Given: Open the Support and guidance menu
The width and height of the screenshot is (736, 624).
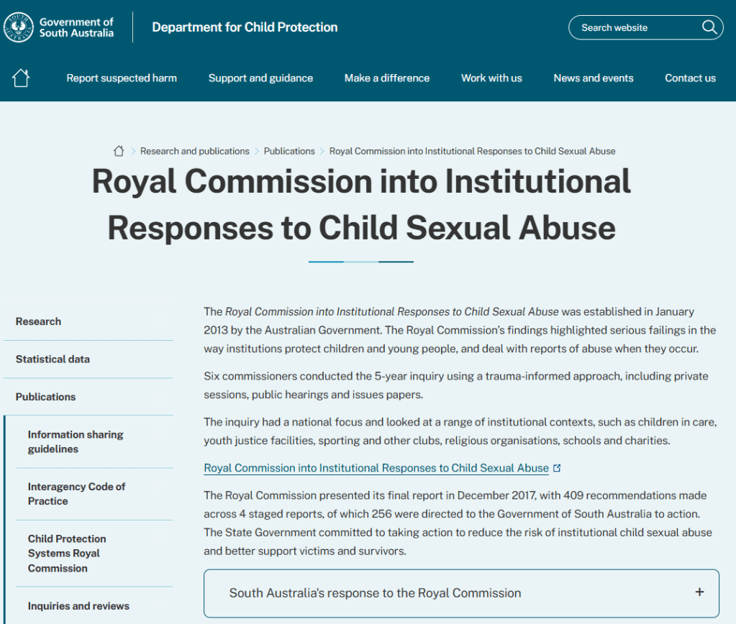Looking at the screenshot, I should click(260, 78).
